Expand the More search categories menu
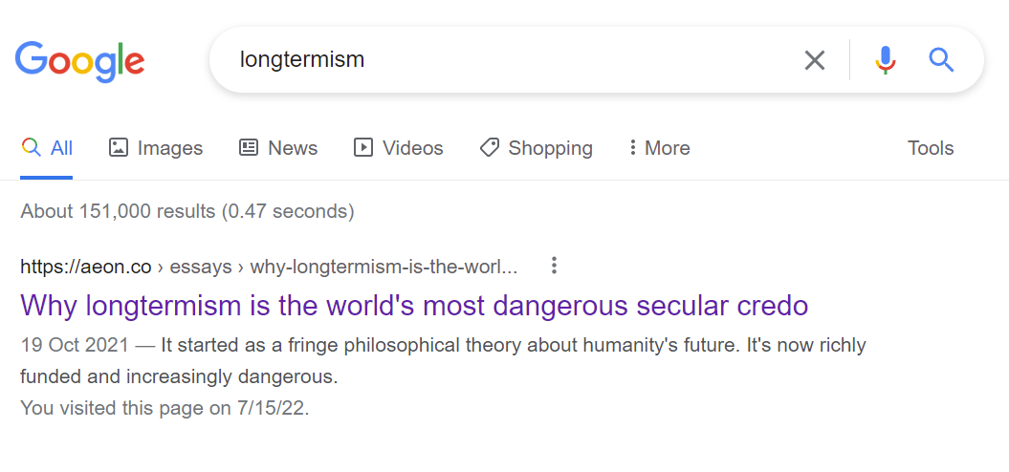 point(660,148)
